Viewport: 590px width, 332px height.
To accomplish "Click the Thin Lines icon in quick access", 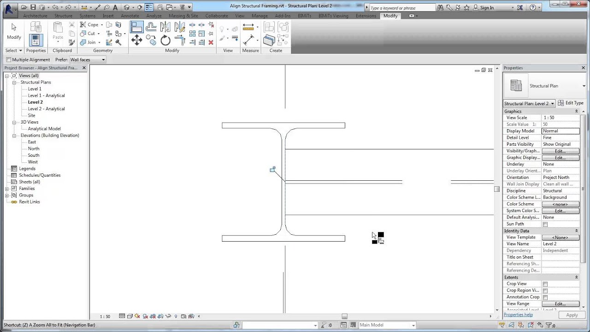I will click(x=149, y=7).
